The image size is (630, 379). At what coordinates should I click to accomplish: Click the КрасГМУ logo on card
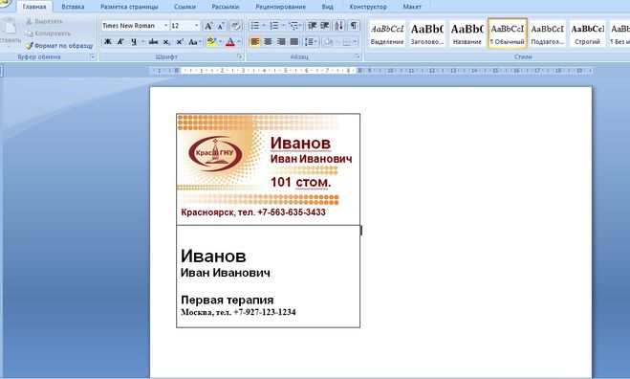click(x=215, y=153)
